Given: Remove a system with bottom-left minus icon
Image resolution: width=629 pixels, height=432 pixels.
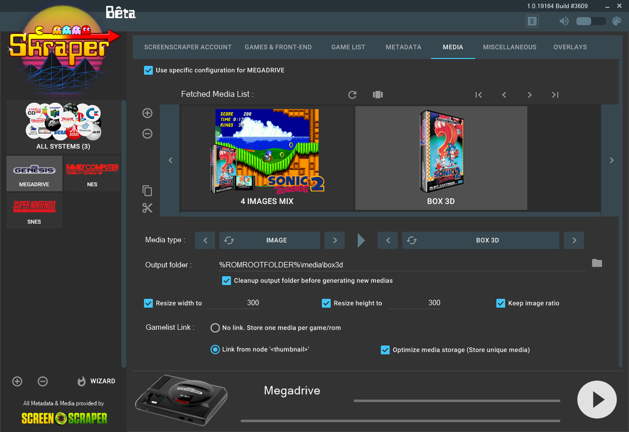Looking at the screenshot, I should click(x=43, y=381).
